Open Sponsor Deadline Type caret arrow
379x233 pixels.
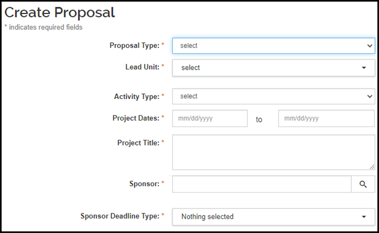click(x=364, y=217)
